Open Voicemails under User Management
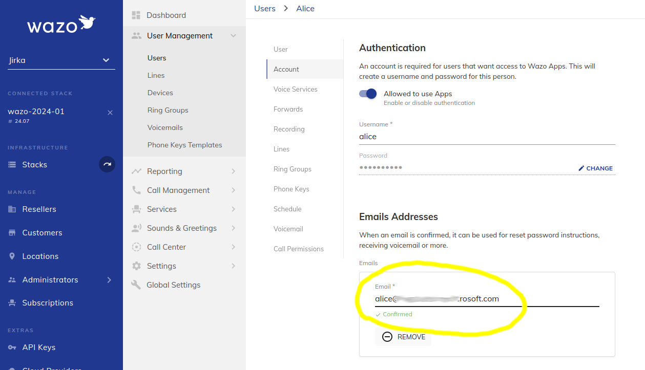The image size is (645, 370). point(165,127)
